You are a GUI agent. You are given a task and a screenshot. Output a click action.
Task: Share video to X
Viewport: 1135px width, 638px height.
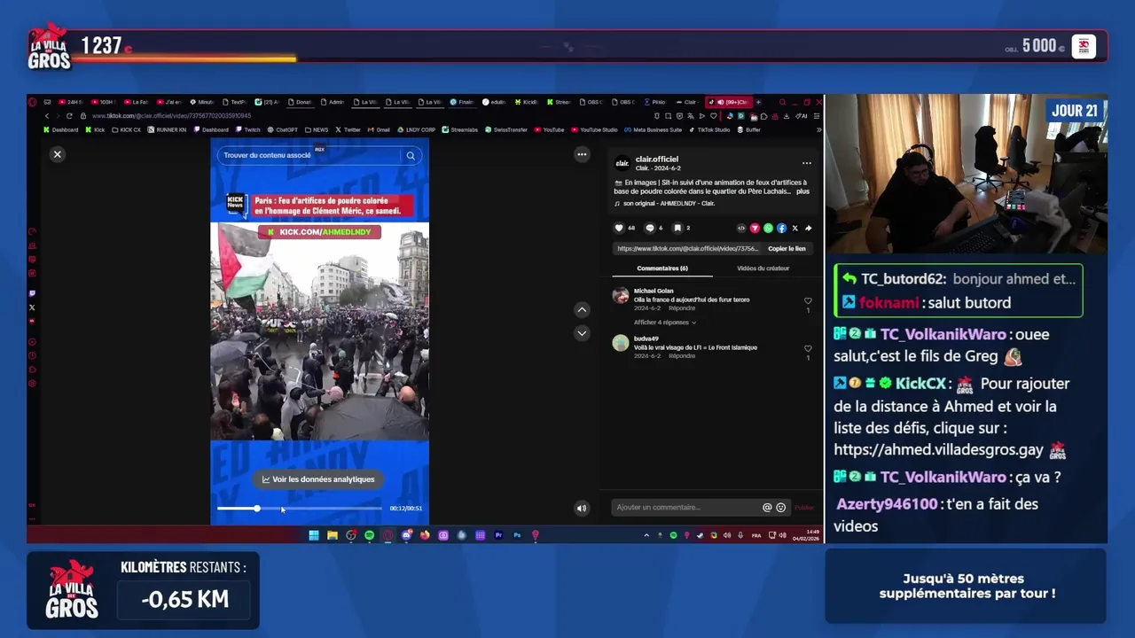point(794,228)
